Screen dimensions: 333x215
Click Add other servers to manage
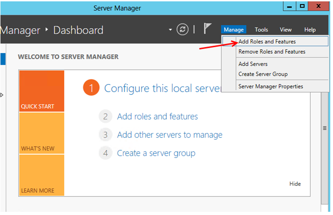click(x=170, y=135)
